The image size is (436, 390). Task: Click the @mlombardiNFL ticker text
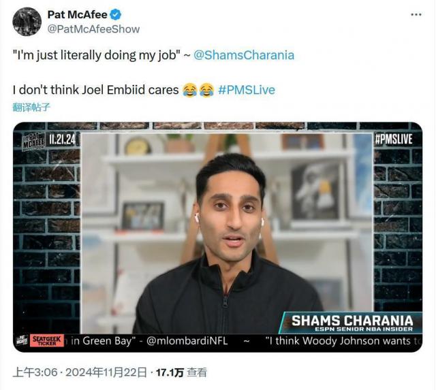point(187,341)
